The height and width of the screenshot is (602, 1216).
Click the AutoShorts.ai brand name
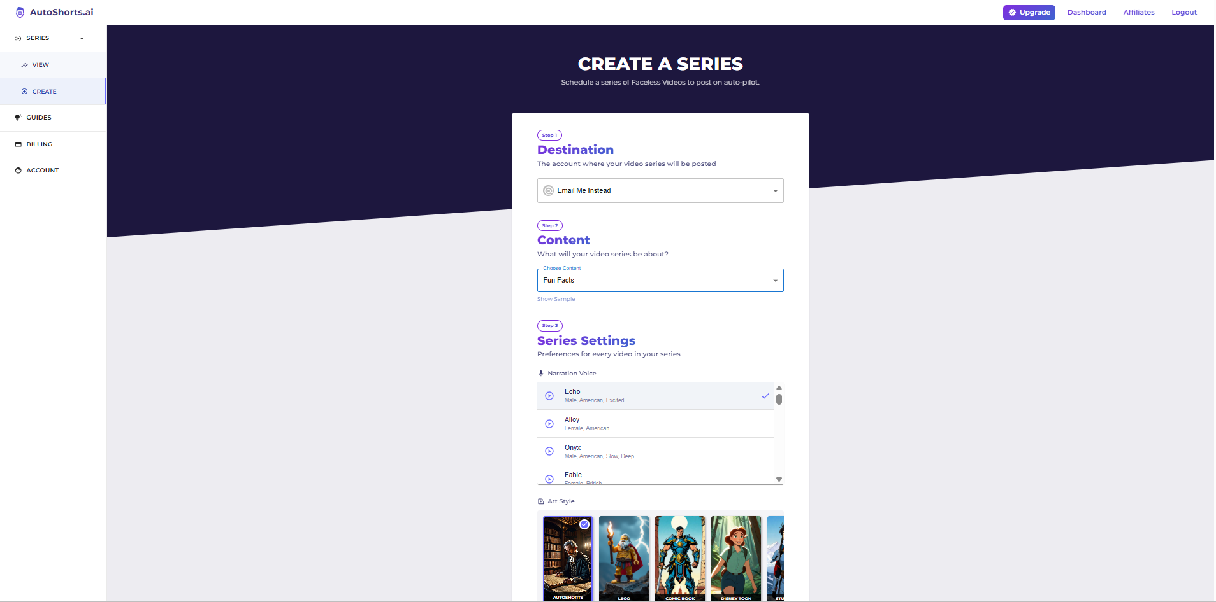[x=61, y=12]
